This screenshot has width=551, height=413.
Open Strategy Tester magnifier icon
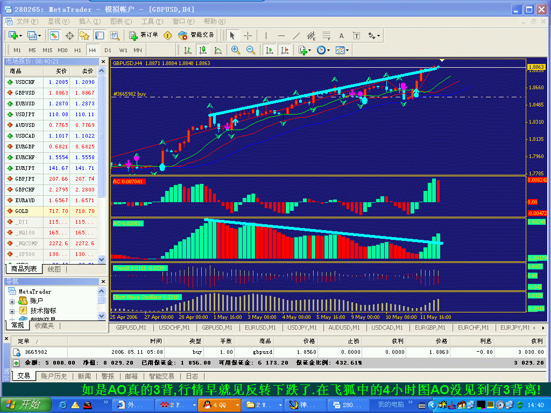click(115, 35)
